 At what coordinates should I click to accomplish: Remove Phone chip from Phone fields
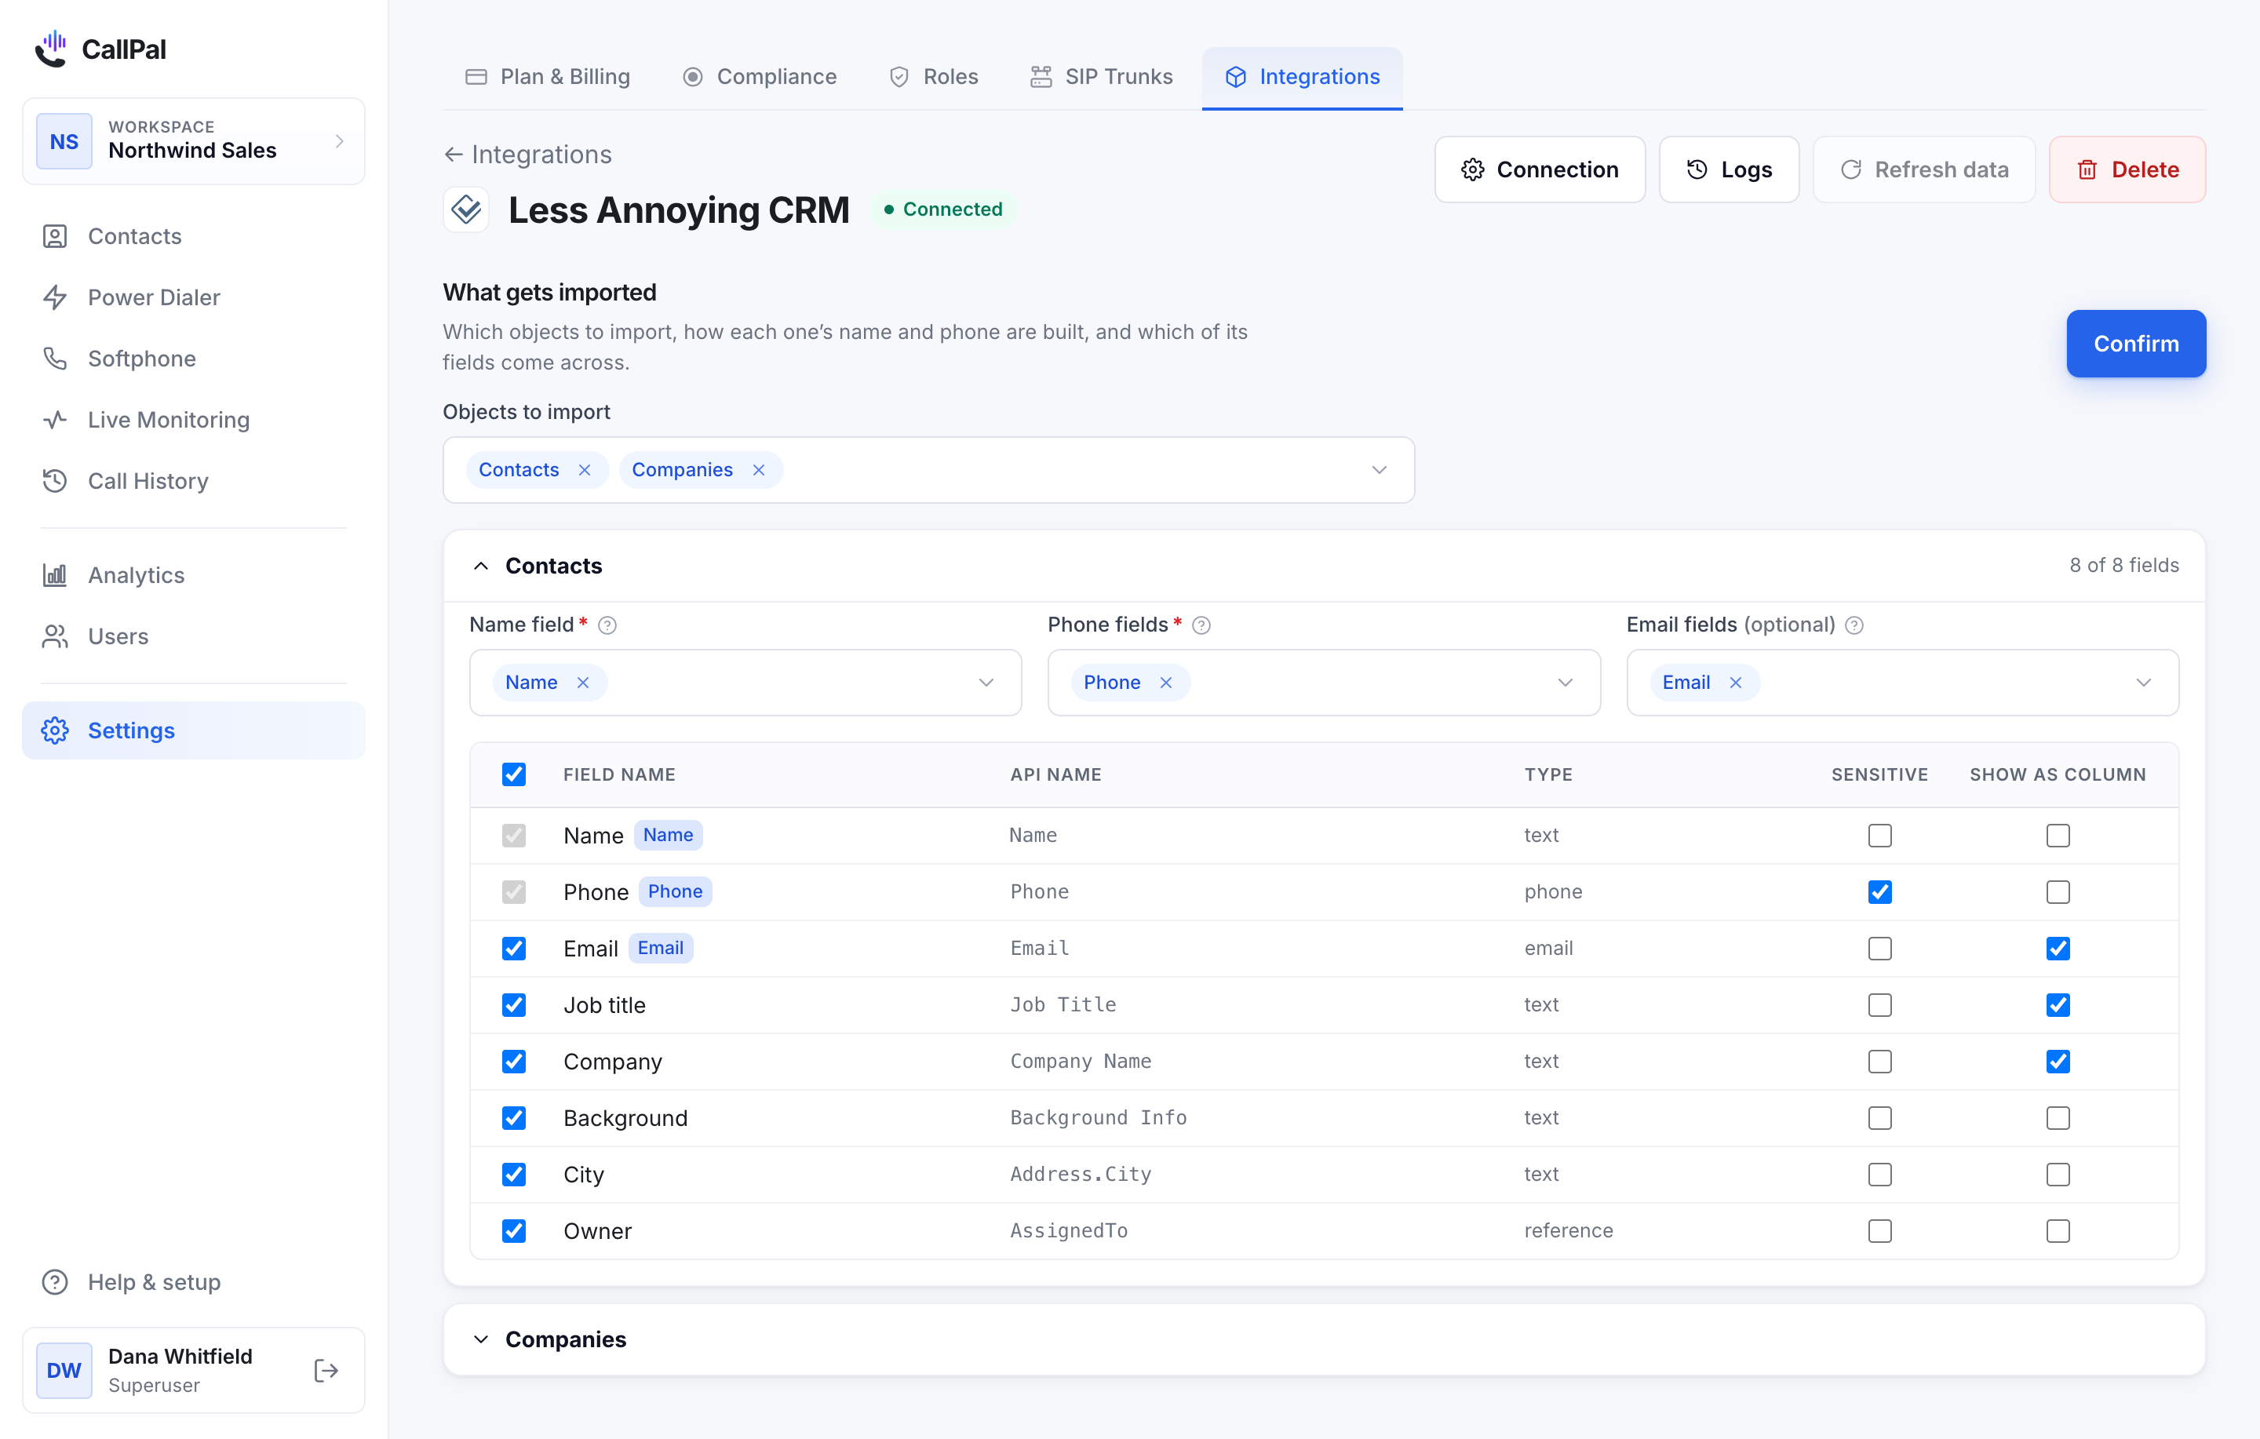(x=1165, y=683)
